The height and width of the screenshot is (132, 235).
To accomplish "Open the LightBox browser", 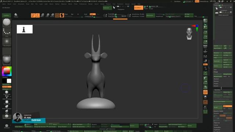I will [x=6, y=15].
